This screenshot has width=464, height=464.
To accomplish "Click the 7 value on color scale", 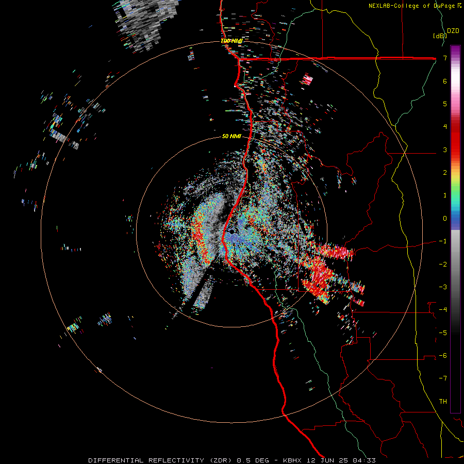I will [x=445, y=58].
